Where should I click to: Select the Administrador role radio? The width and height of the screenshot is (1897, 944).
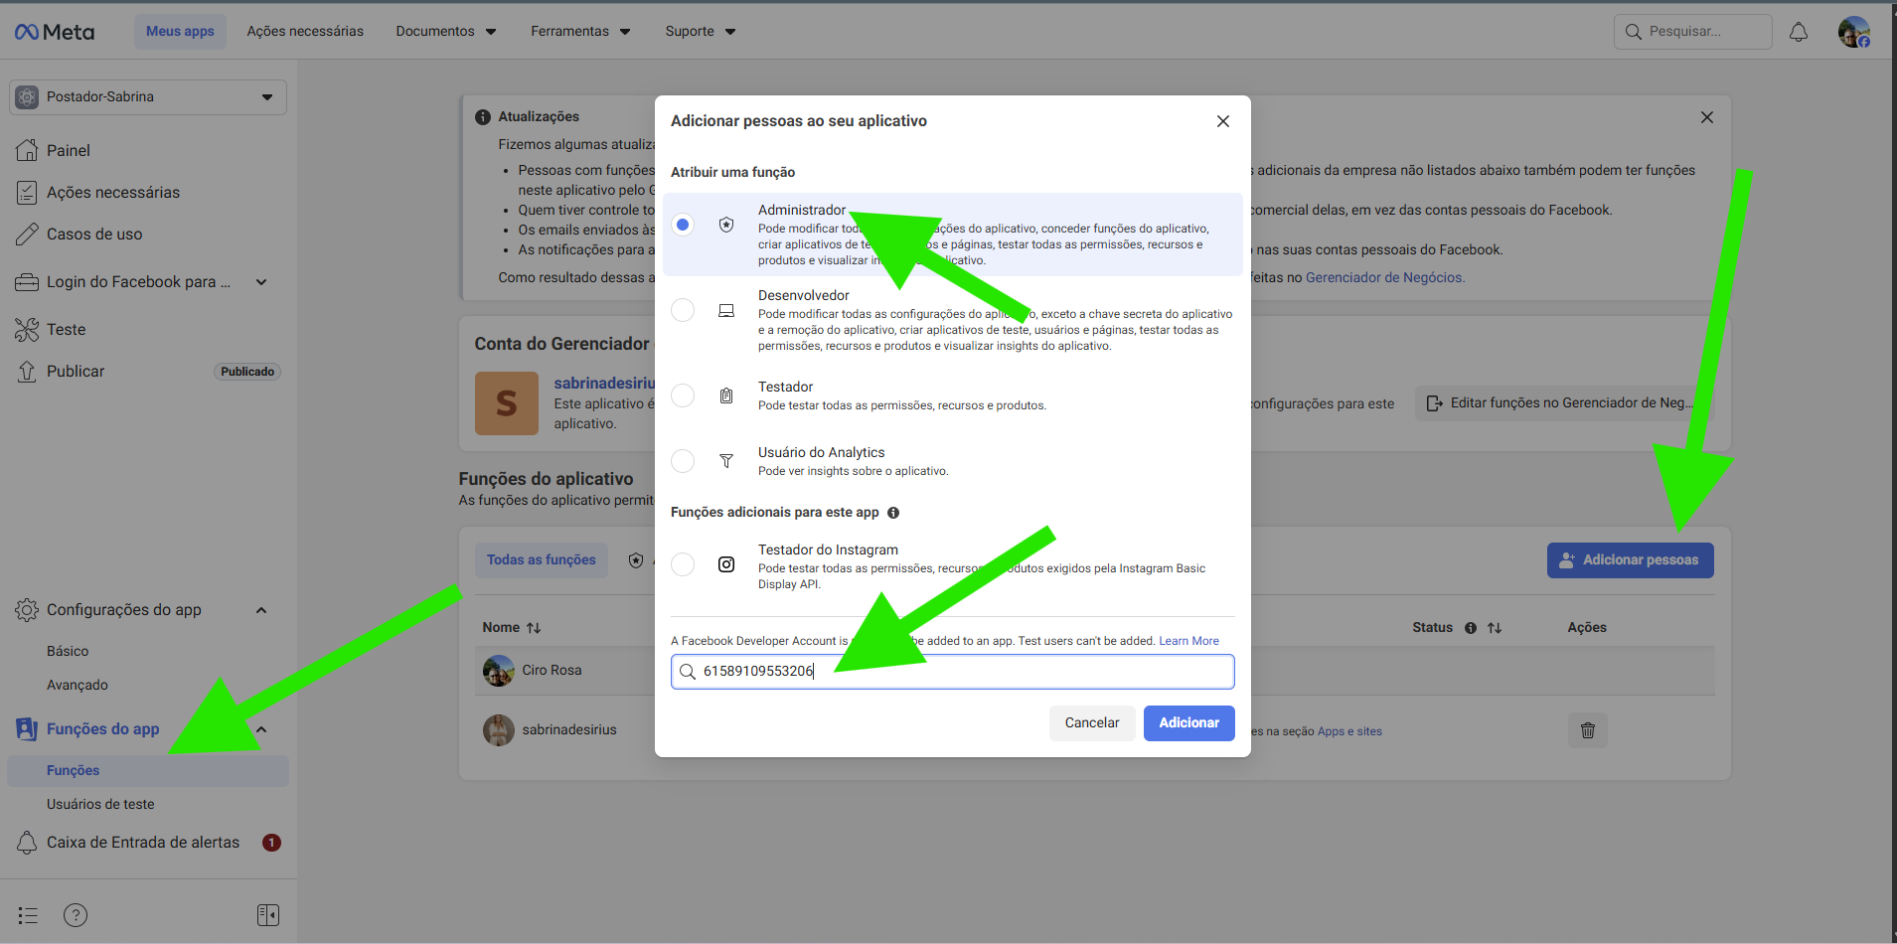683,225
